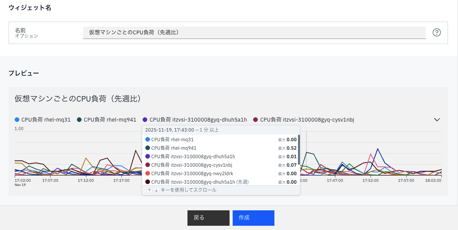
Task: Toggle legend item CPU負荷 rhel-mq31
Action: tap(43, 120)
